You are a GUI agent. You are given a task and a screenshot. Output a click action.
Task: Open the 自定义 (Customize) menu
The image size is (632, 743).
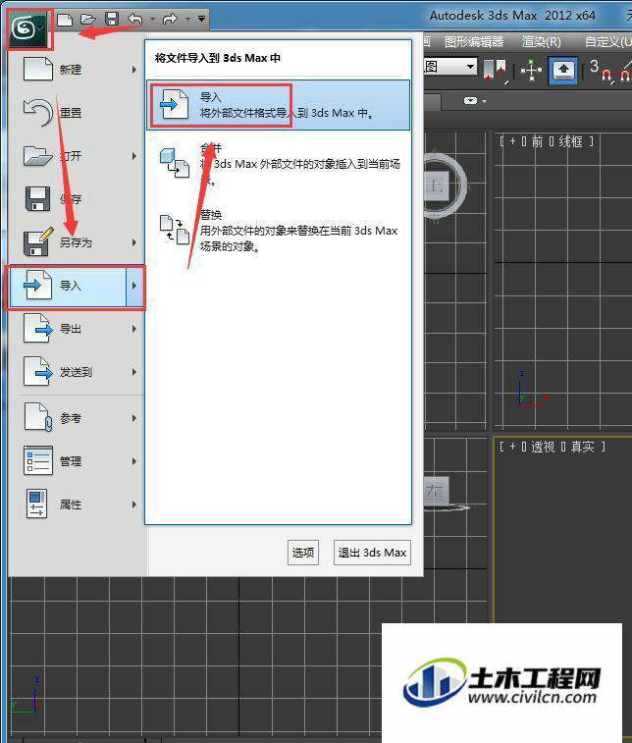(x=608, y=41)
